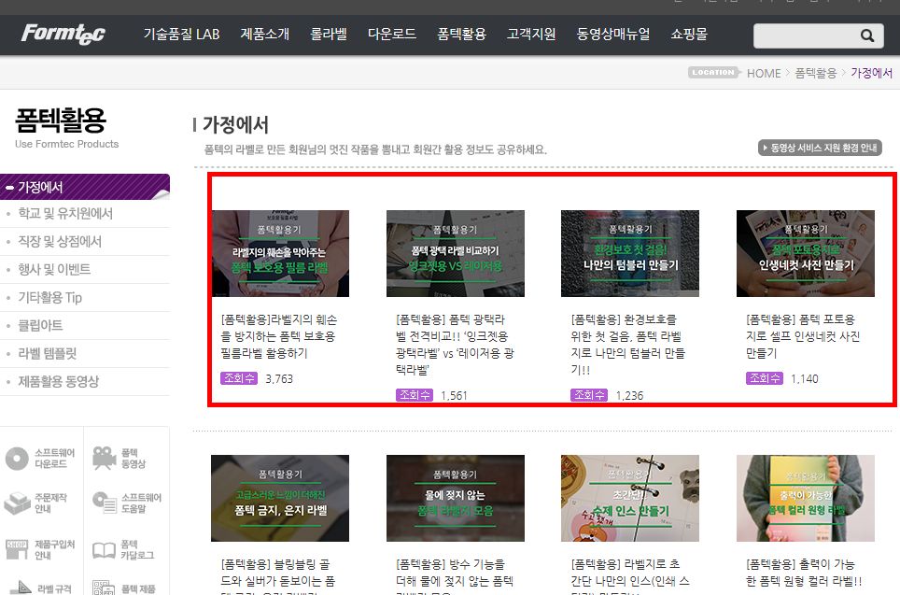Click inside the top search input field
900x595 pixels.
tap(808, 35)
